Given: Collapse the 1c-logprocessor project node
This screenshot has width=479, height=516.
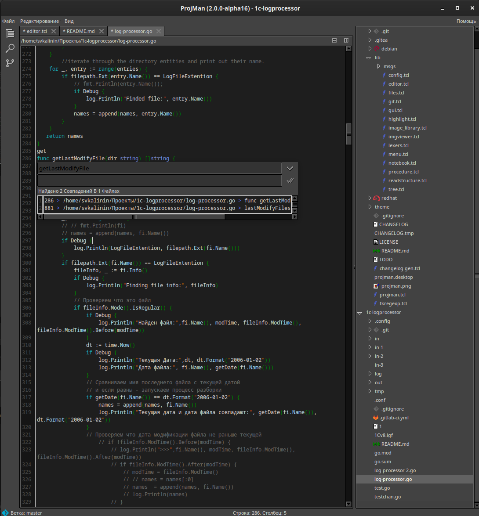Looking at the screenshot, I should [360, 313].
